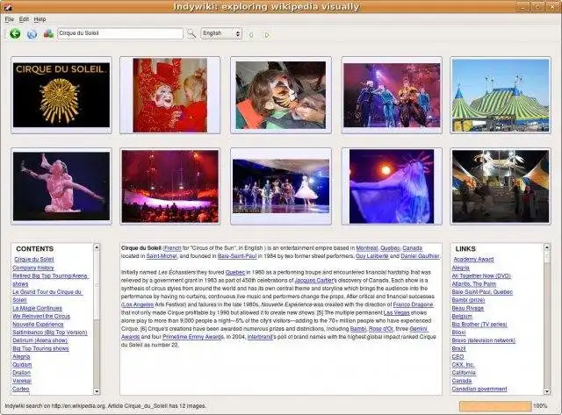The width and height of the screenshot is (562, 415).
Task: Open the Help menu
Action: point(40,19)
